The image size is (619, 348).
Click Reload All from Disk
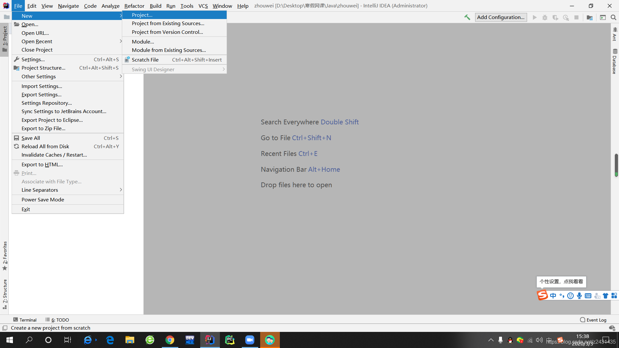(68, 146)
